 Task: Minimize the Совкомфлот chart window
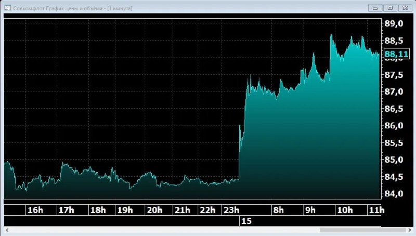click(x=375, y=8)
